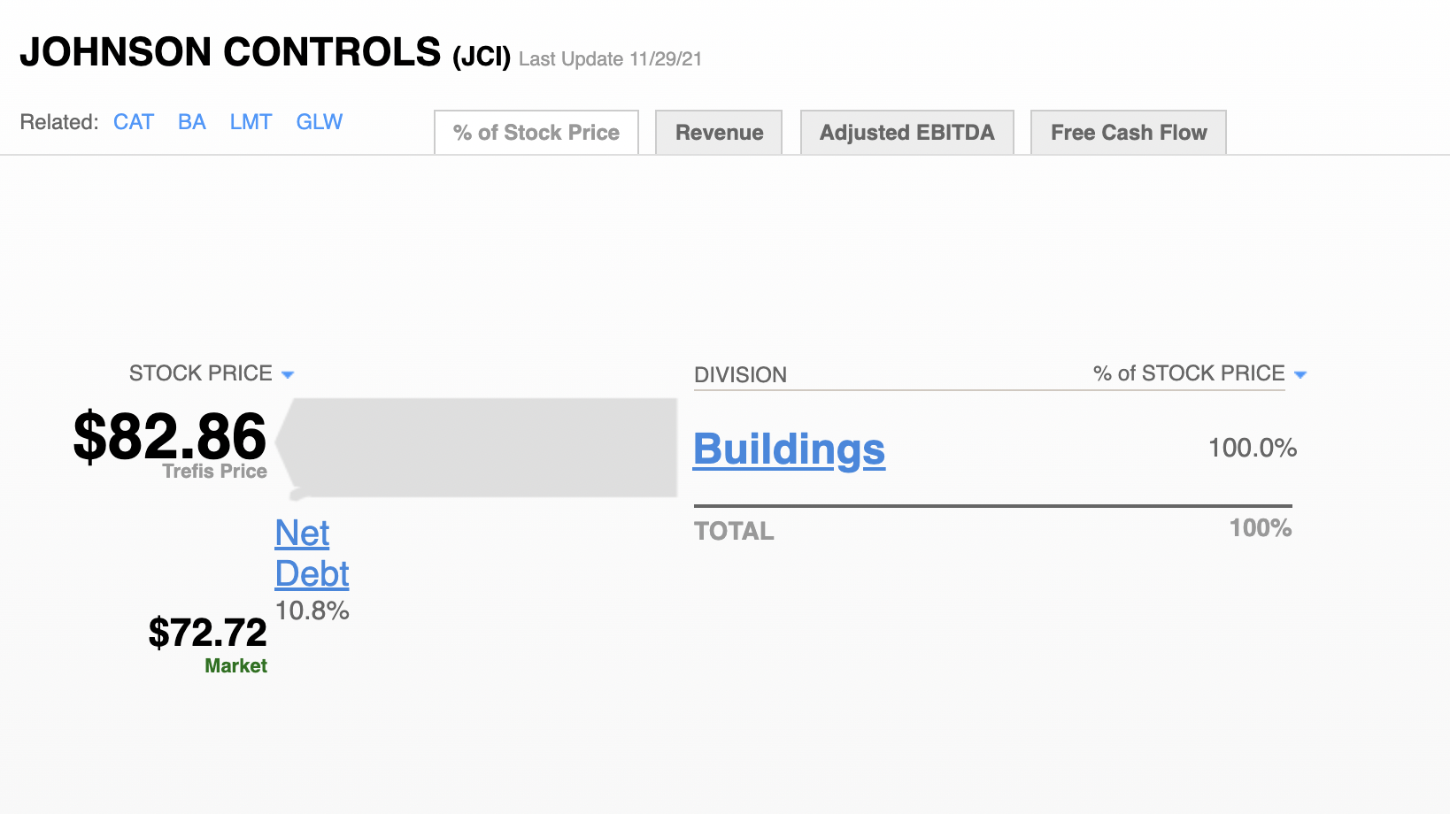Screen dimensions: 1450x814
Task: Switch to the Adjusted EBITDA tab
Action: 906,132
